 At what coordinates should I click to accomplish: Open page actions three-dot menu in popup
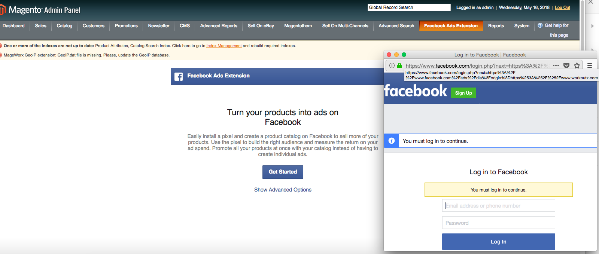click(556, 65)
